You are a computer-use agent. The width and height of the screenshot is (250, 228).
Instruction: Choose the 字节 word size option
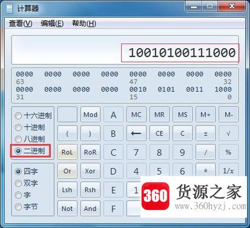tap(27, 206)
